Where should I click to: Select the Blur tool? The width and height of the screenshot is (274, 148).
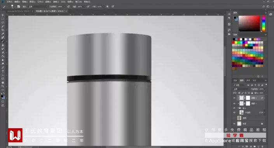(x=3, y=60)
